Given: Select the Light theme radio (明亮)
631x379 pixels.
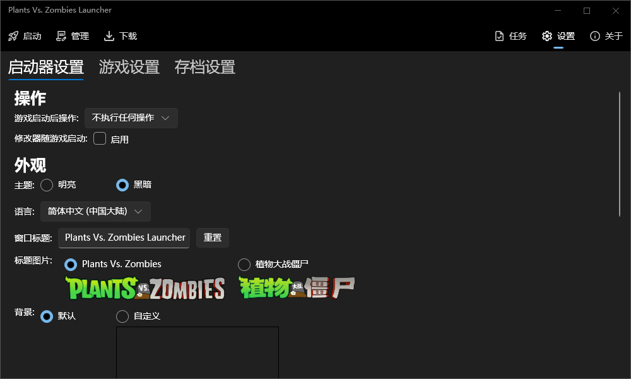Looking at the screenshot, I should click(47, 185).
